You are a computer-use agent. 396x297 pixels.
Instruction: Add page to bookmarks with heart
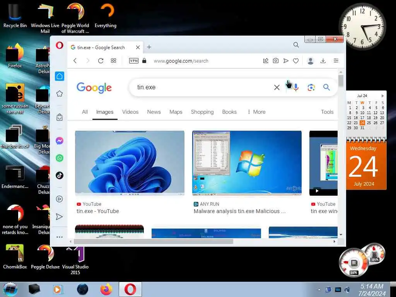click(x=296, y=61)
